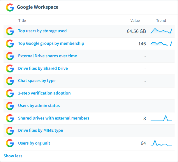Open Chat spaces by type link
Screen dimensions: 178x162
[x=37, y=81]
